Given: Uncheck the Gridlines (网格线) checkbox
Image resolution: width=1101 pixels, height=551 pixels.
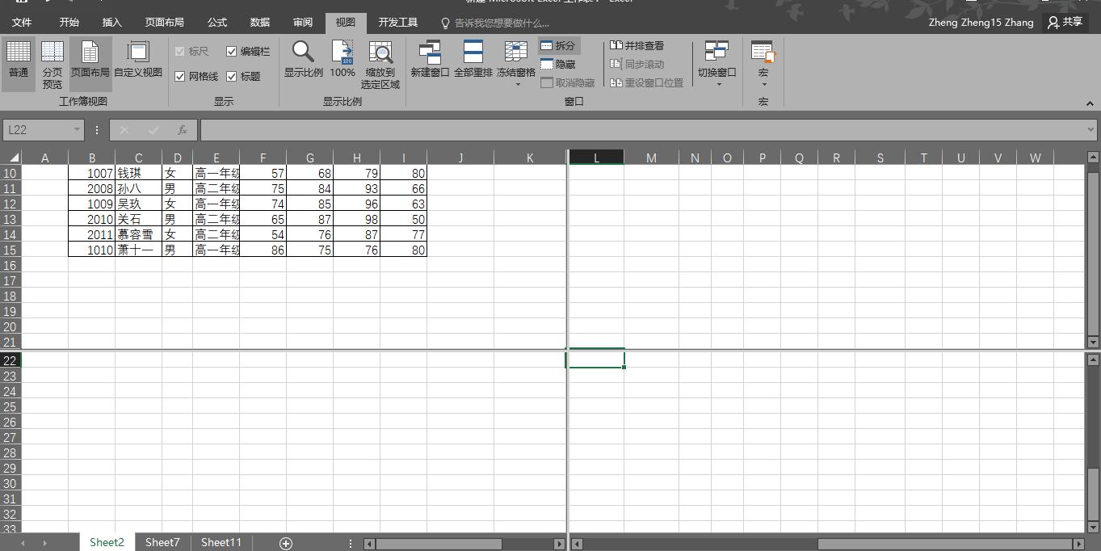Looking at the screenshot, I should 180,77.
